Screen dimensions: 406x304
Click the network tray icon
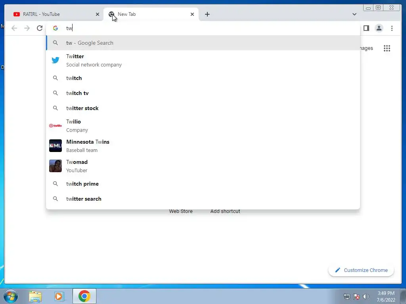click(347, 296)
